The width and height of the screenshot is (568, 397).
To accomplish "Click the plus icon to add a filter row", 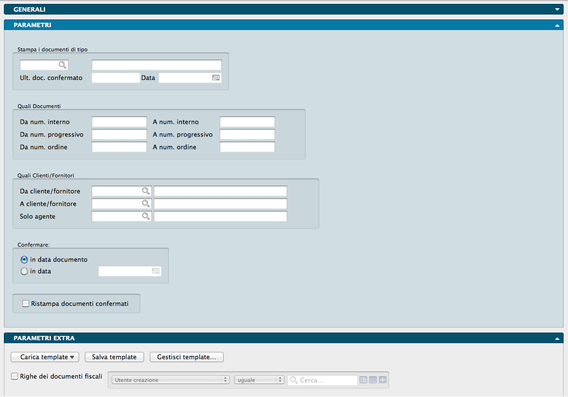I will pyautogui.click(x=383, y=380).
